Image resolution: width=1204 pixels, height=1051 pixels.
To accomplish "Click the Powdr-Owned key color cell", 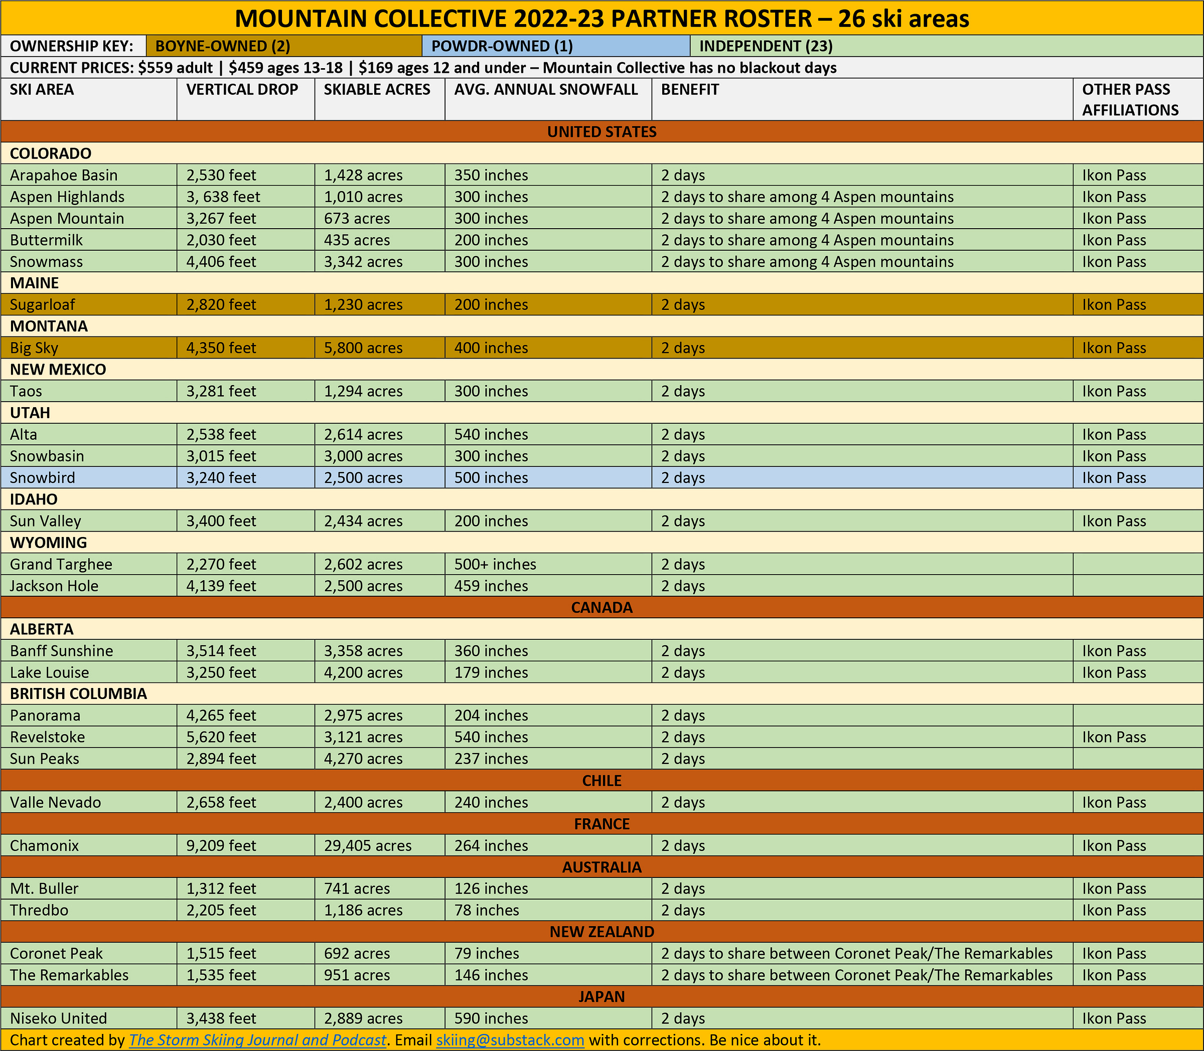I will pyautogui.click(x=555, y=46).
